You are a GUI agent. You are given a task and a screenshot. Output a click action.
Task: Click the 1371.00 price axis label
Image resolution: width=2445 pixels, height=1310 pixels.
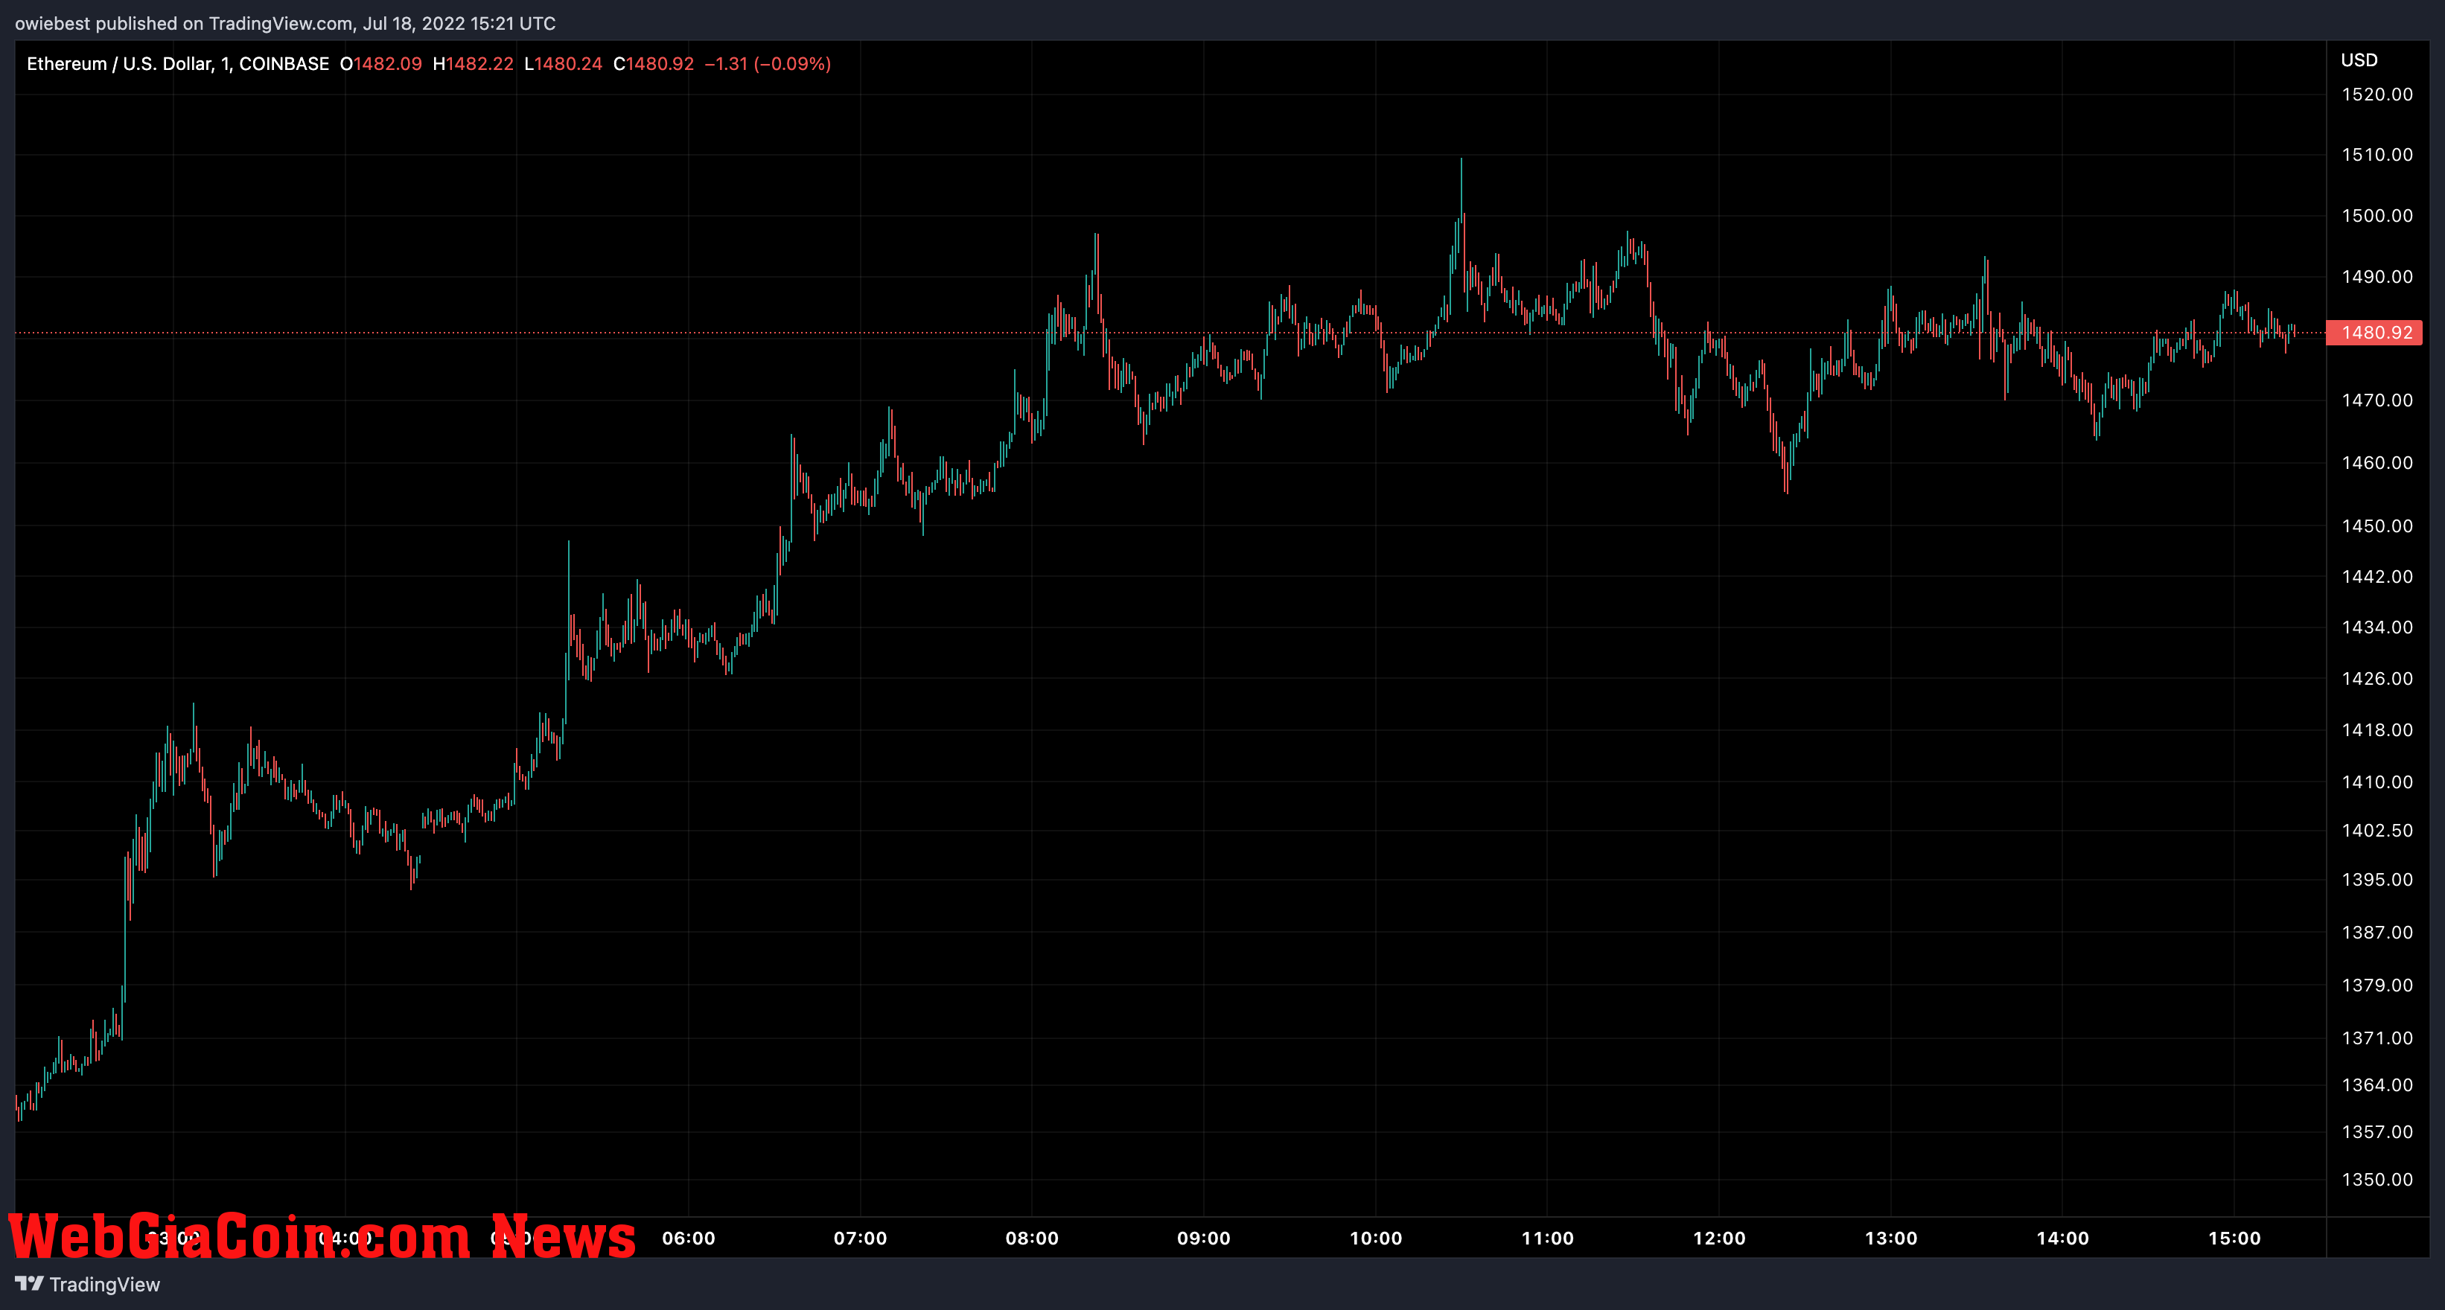click(x=2377, y=1038)
